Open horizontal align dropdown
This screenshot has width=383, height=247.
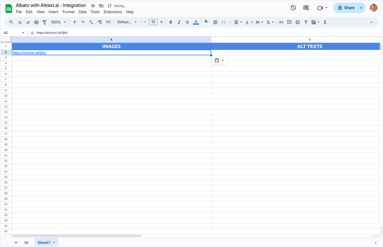pyautogui.click(x=238, y=22)
